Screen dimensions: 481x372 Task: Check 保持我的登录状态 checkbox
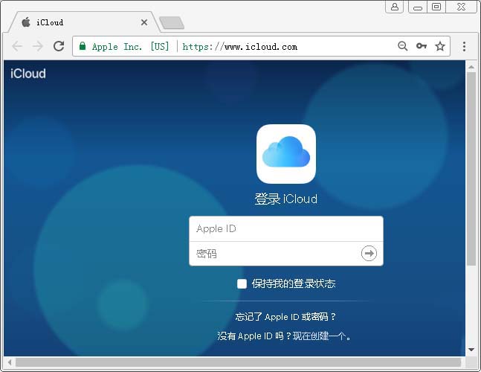click(242, 284)
